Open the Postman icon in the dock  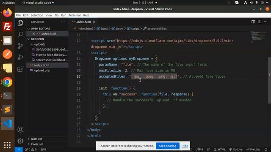tap(7, 54)
